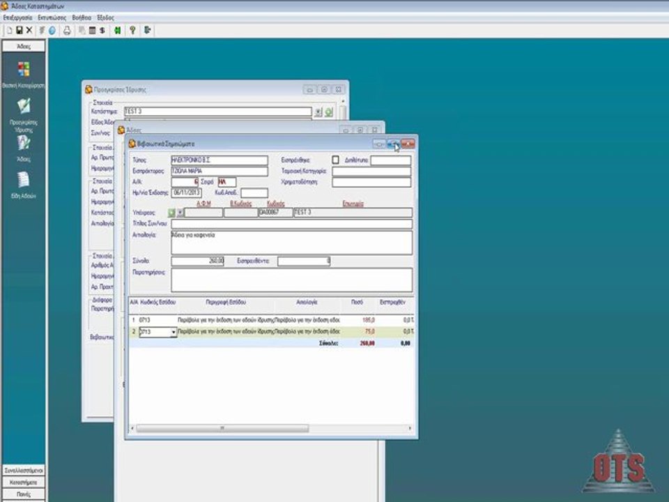
Task: Click the Κωδικός red link label
Action: [276, 204]
